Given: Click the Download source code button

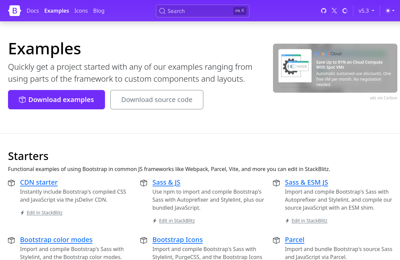Looking at the screenshot, I should (157, 100).
